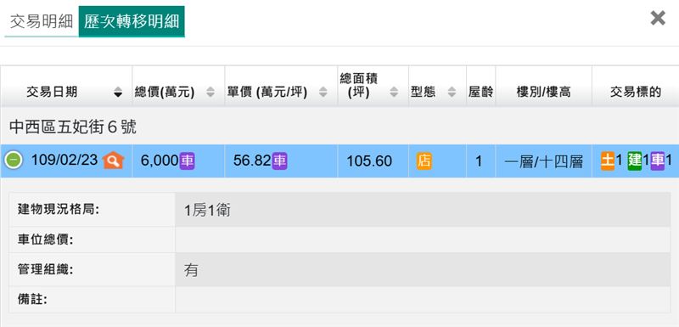Click the 有 management value
This screenshot has height=327, width=679.
coord(191,270)
